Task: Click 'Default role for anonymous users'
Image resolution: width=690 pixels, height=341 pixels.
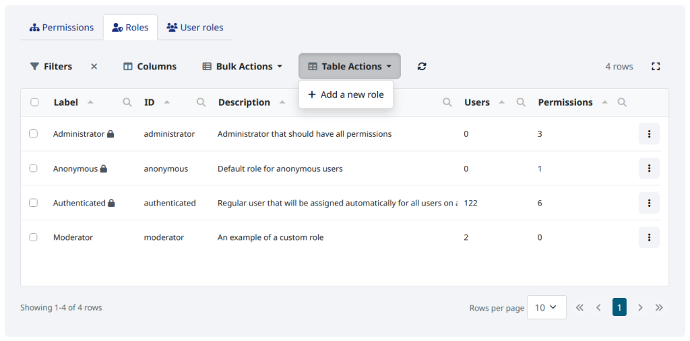Action: pyautogui.click(x=280, y=168)
